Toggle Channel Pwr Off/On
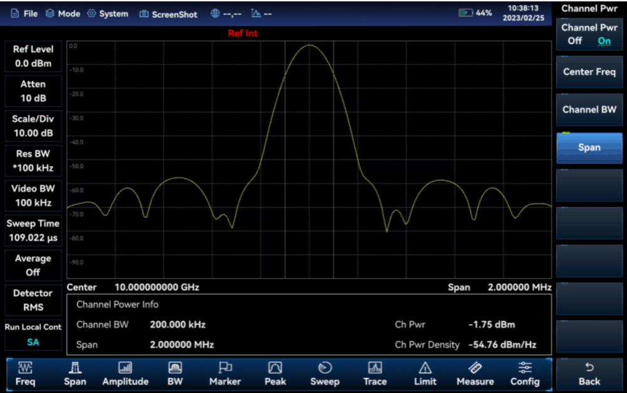The height and width of the screenshot is (393, 627). coord(589,34)
